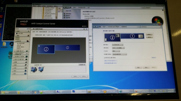
Task: Expand the pinned section with pin icon
Action: pos(22,31)
